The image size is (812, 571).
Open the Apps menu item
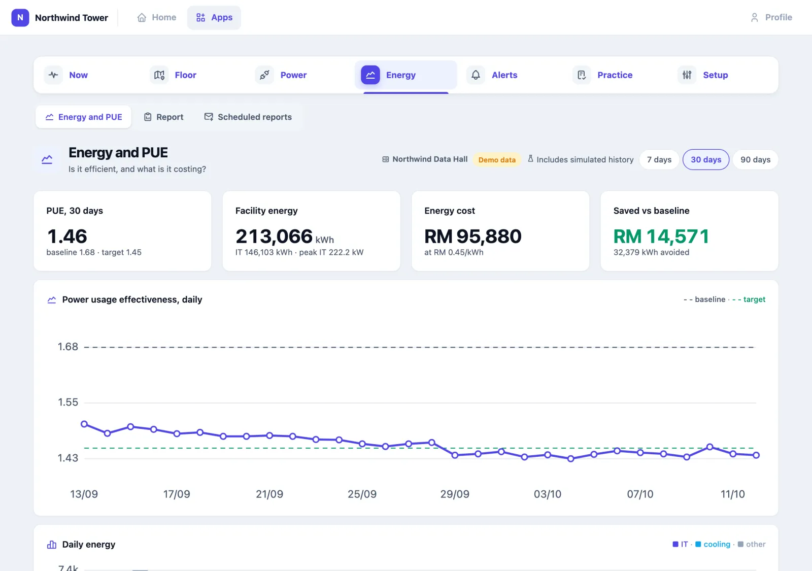214,18
